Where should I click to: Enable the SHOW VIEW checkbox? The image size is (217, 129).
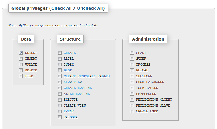point(60,82)
